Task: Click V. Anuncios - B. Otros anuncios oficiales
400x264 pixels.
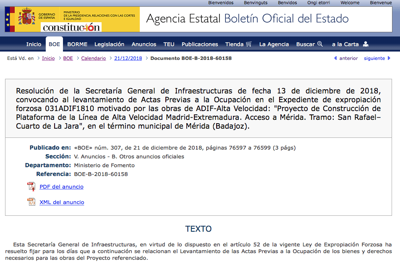Action: (x=129, y=156)
